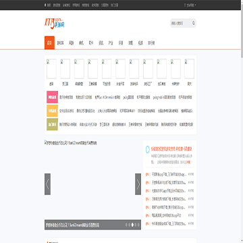Click the blue circle headline icon
The image size is (243, 243).
click(x=148, y=149)
